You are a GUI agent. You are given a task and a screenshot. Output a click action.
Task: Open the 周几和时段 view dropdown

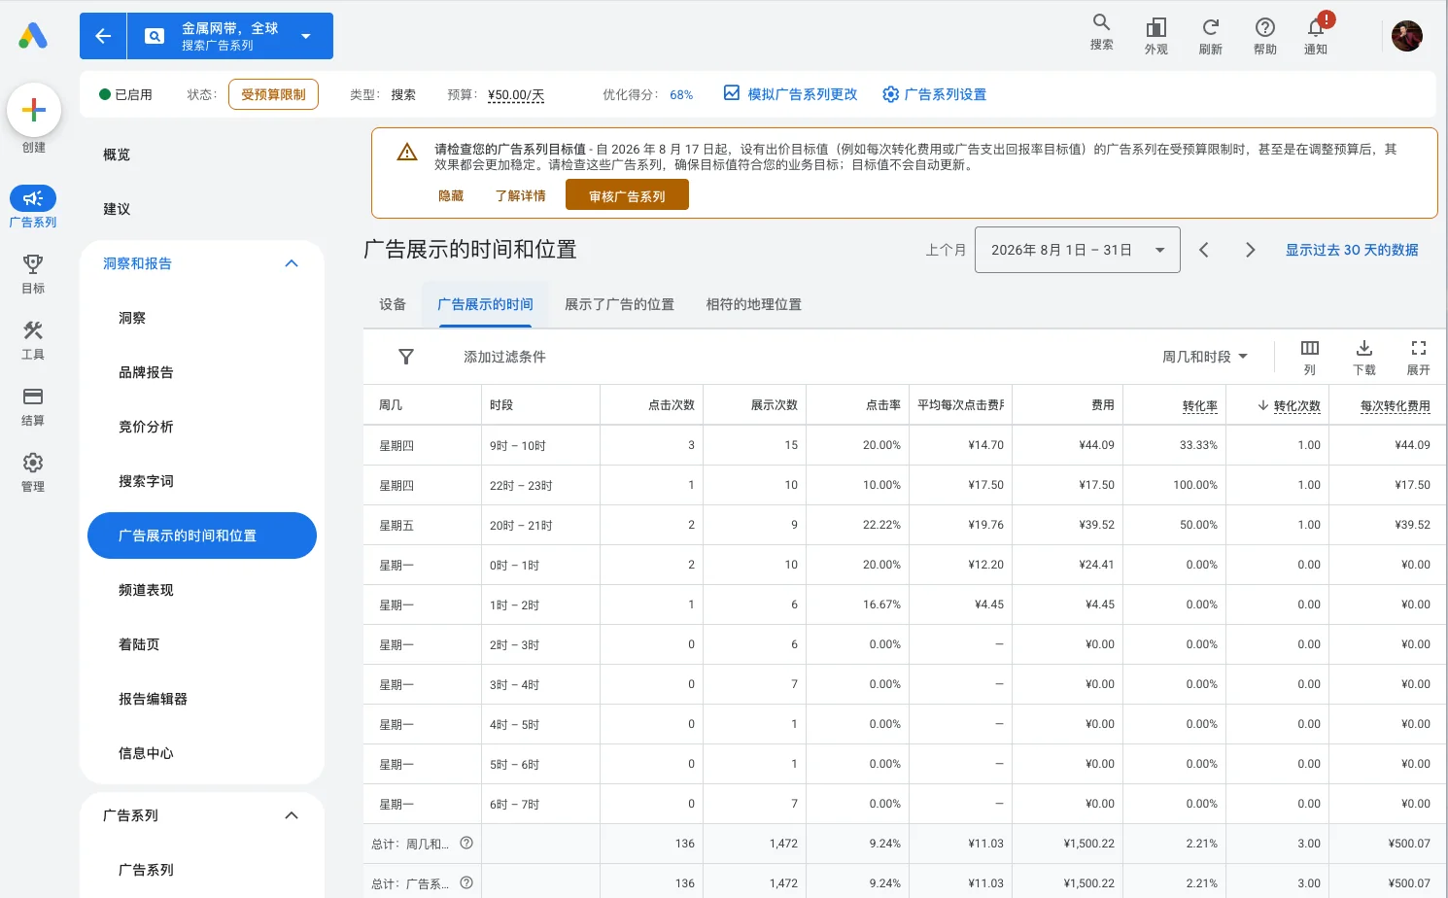(1205, 357)
